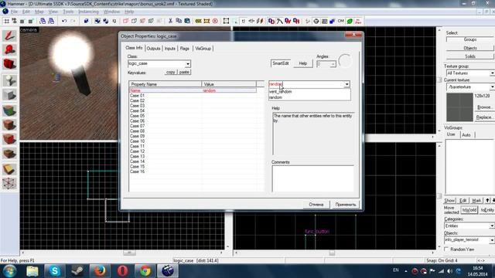Click the Paste clipboard icon in toolbar
The width and height of the screenshot is (495, 278).
pyautogui.click(x=187, y=21)
